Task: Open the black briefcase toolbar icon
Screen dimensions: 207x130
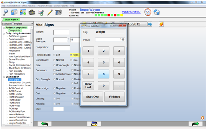Action: pos(32,12)
